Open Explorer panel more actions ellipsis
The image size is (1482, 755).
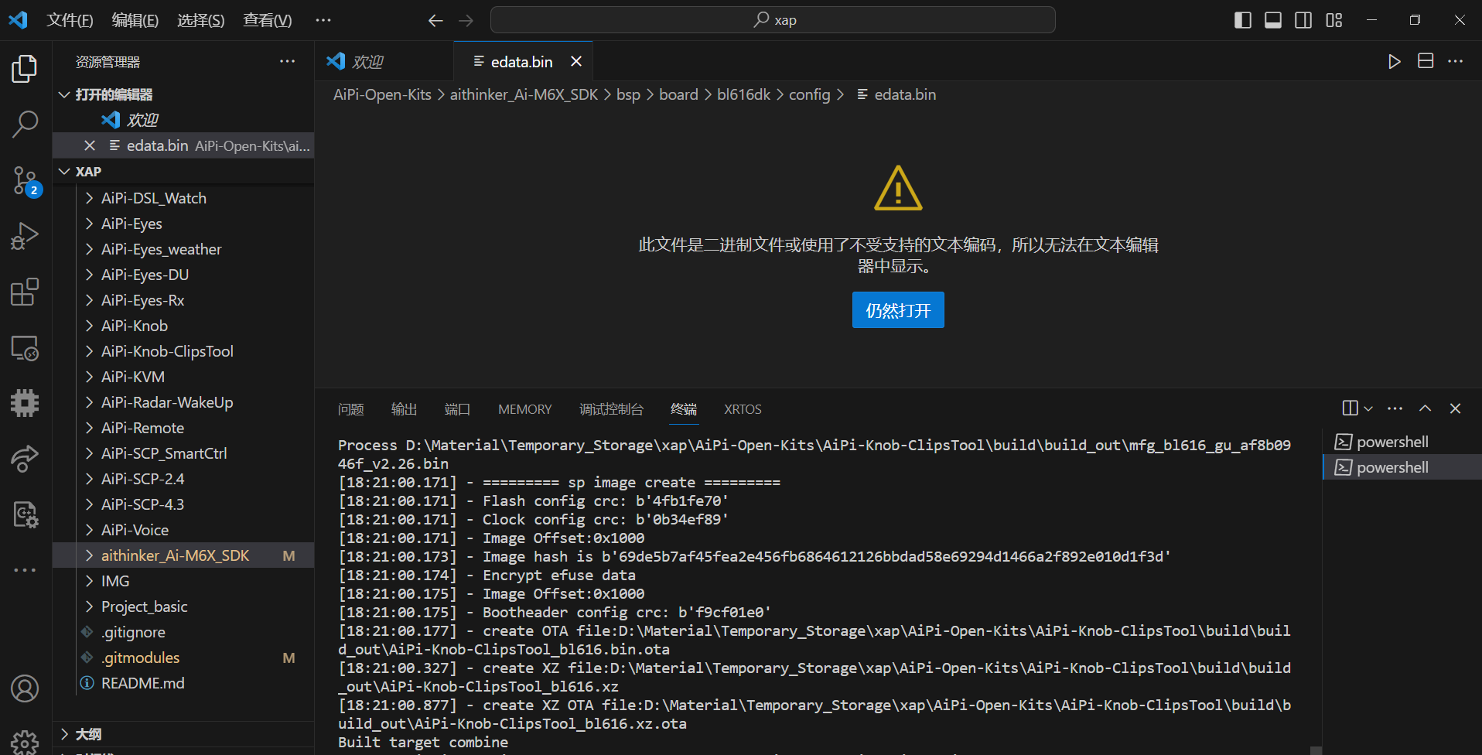click(x=288, y=61)
